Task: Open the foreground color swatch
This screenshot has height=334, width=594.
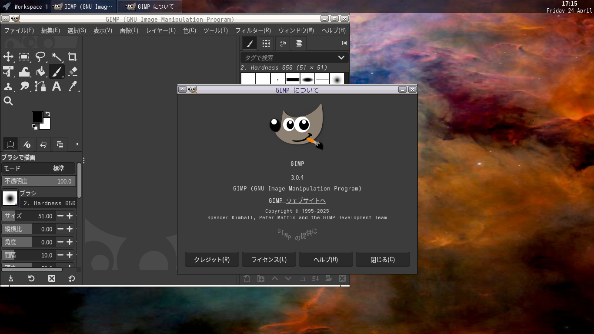Action: (x=37, y=117)
